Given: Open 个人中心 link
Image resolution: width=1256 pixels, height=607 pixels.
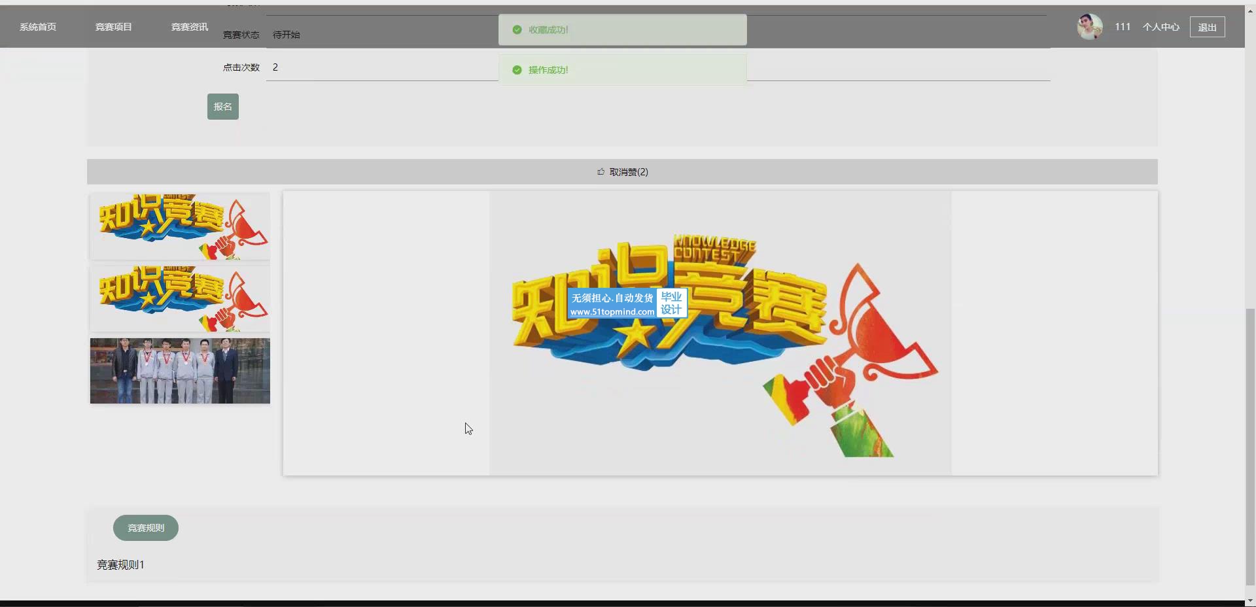Looking at the screenshot, I should click(1161, 27).
